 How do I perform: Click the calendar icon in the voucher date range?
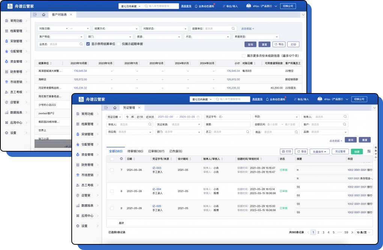tap(198, 117)
